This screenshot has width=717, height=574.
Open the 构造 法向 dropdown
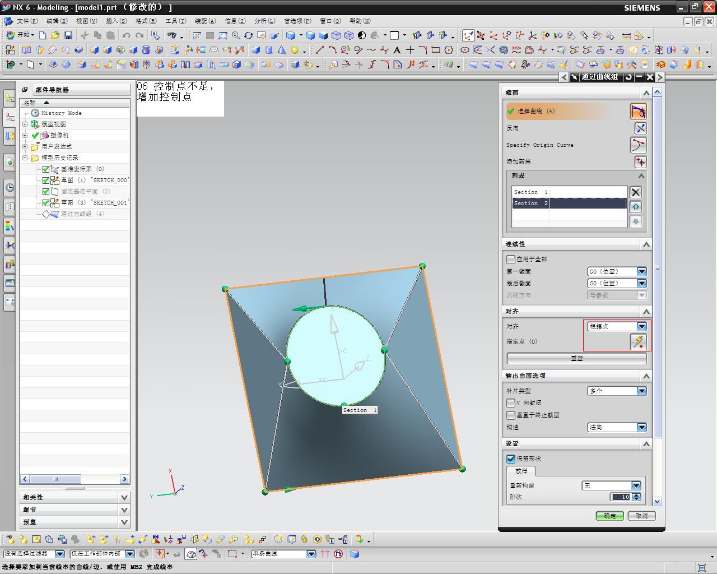coord(617,427)
